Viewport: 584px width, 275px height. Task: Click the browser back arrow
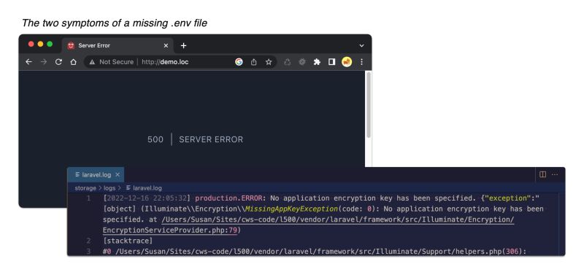coord(28,62)
